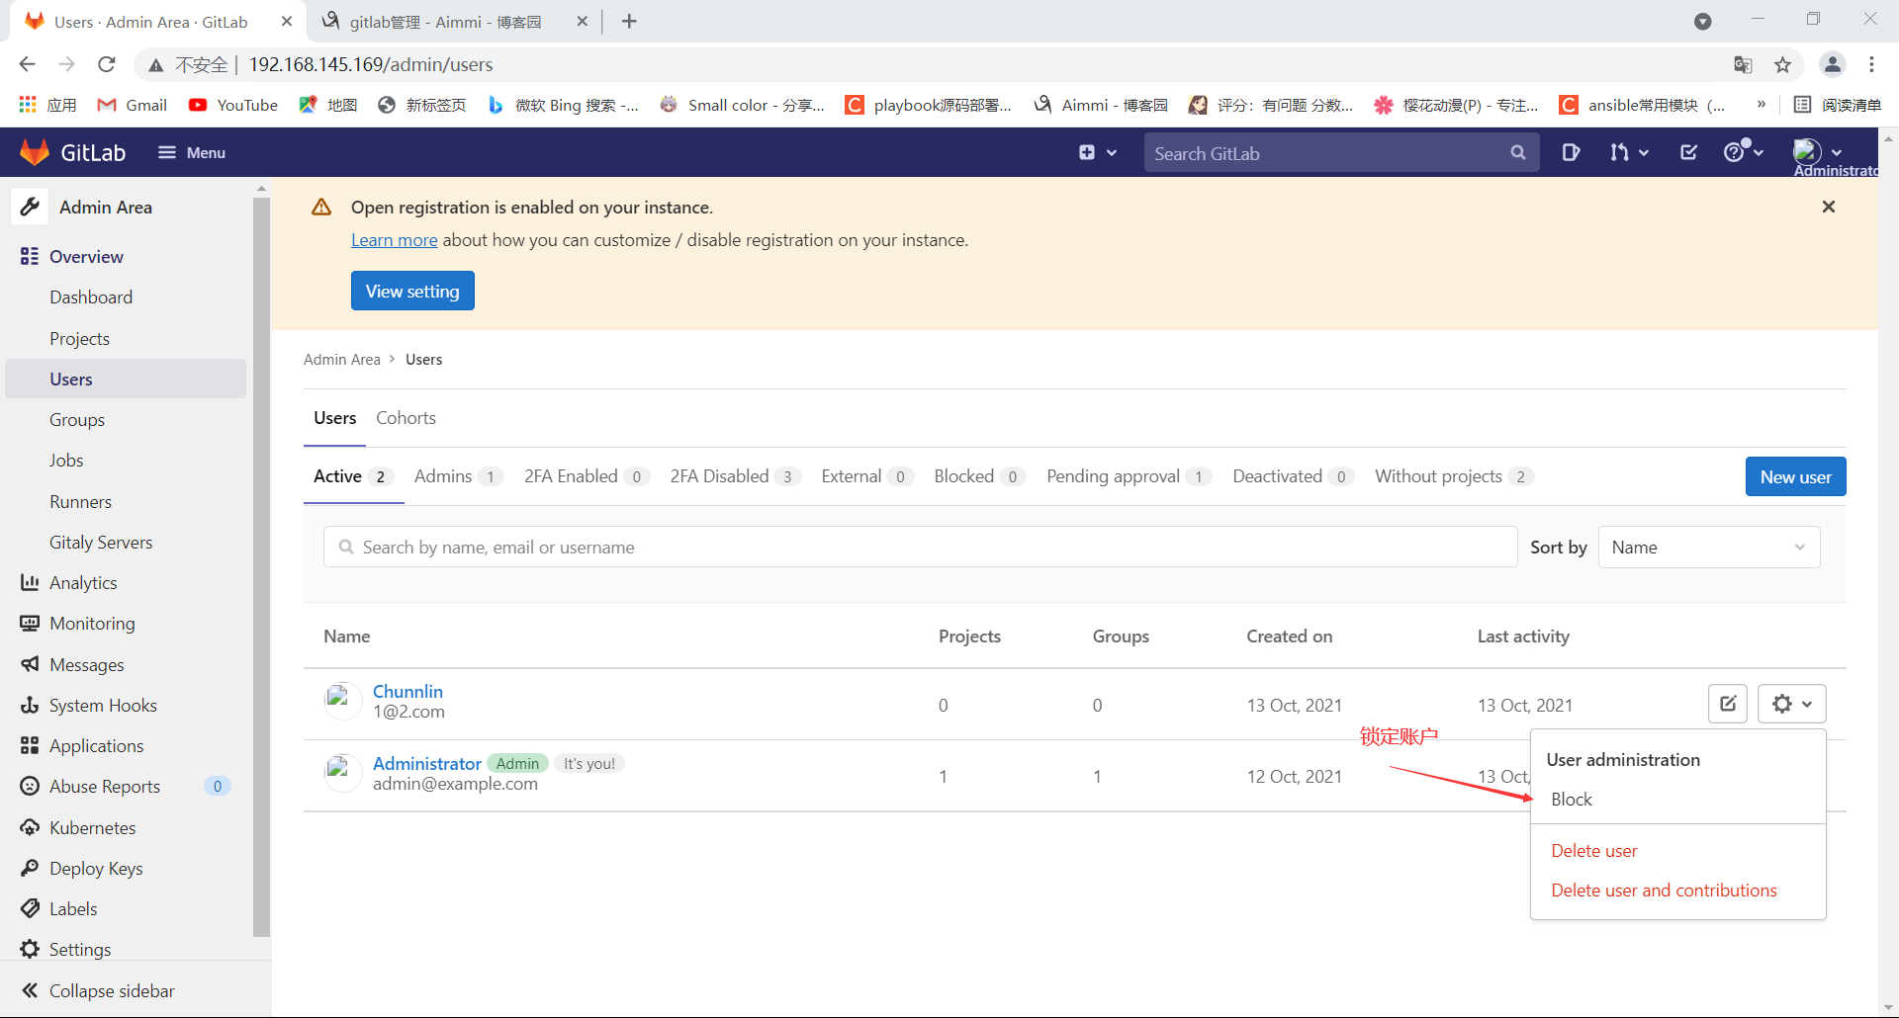Viewport: 1899px width, 1018px height.
Task: Open Gitaly Servers in the sidebar
Action: point(101,543)
